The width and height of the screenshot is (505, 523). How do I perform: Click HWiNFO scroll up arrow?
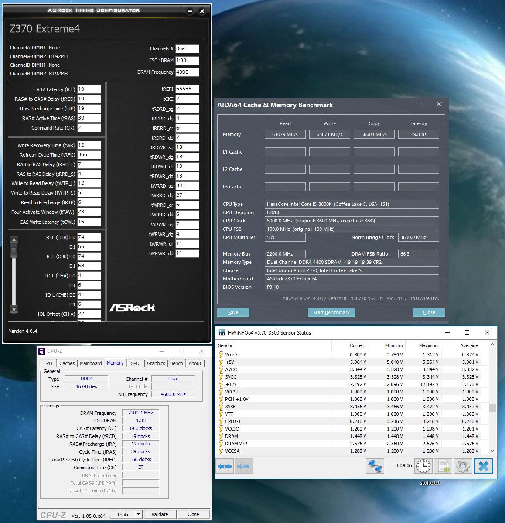pos(493,344)
